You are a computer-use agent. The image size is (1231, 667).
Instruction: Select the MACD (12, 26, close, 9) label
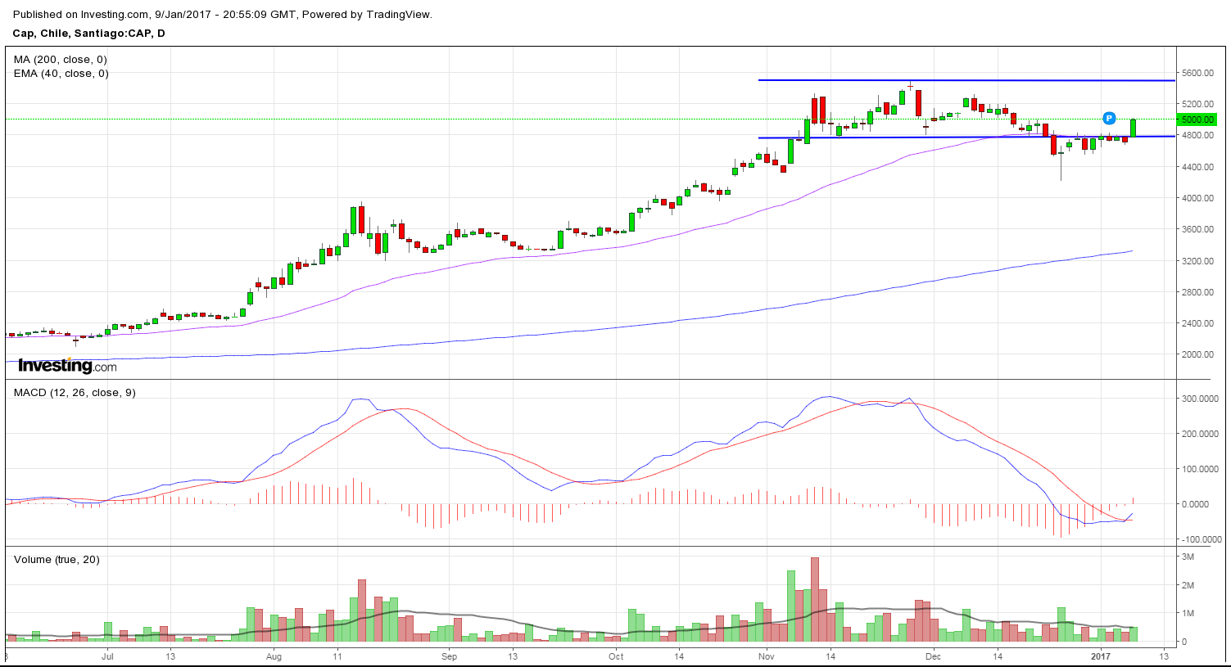(75, 393)
